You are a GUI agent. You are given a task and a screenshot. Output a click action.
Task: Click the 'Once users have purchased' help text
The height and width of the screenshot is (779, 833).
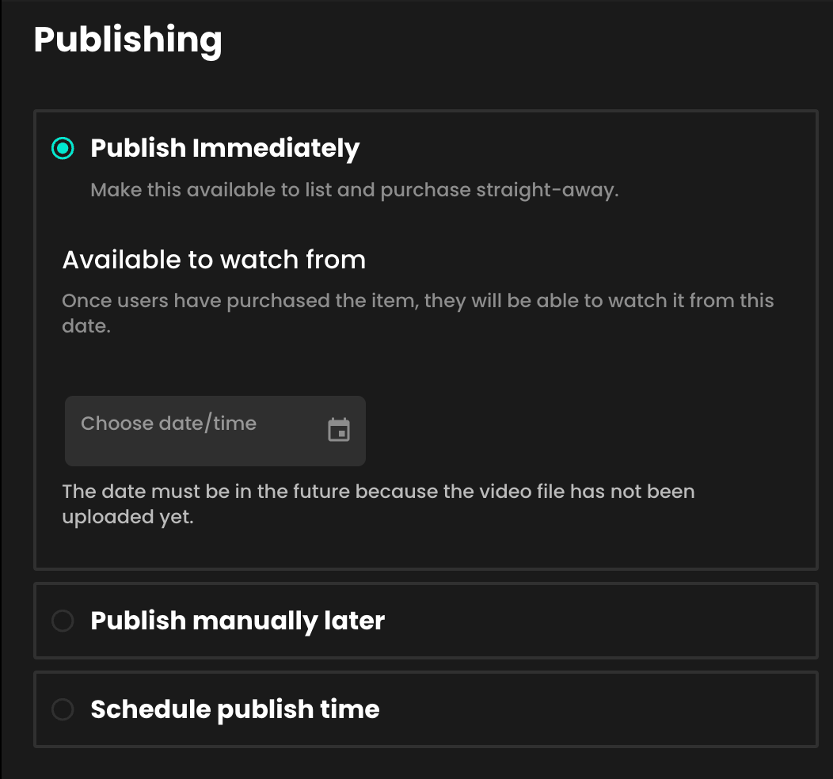[x=417, y=313]
